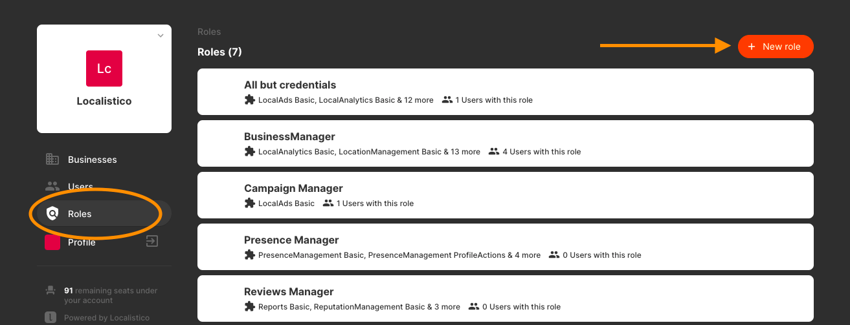Open the All but credentials role
The image size is (850, 325).
coord(506,92)
